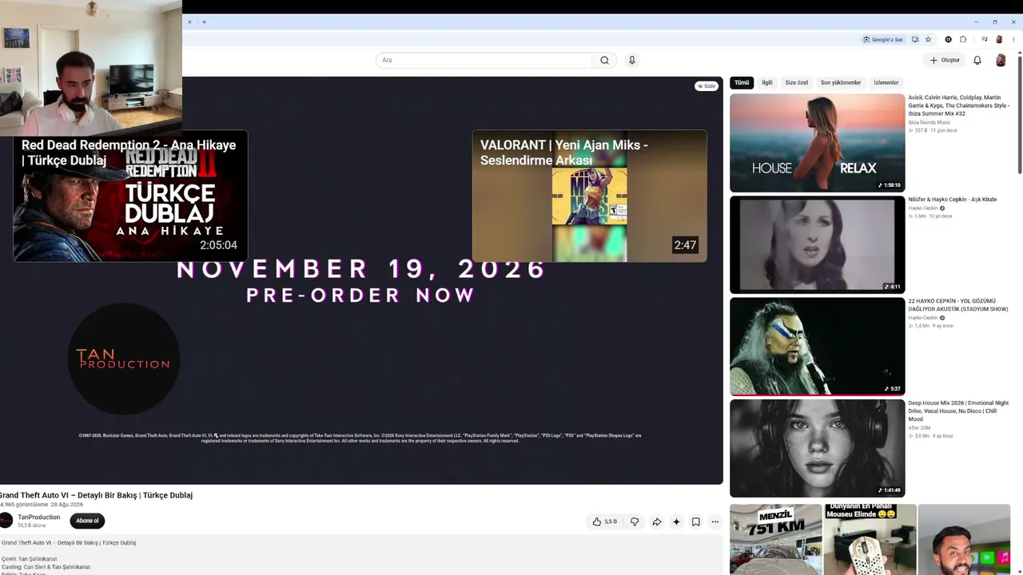
Task: Click the Ara search input field
Action: click(x=484, y=60)
